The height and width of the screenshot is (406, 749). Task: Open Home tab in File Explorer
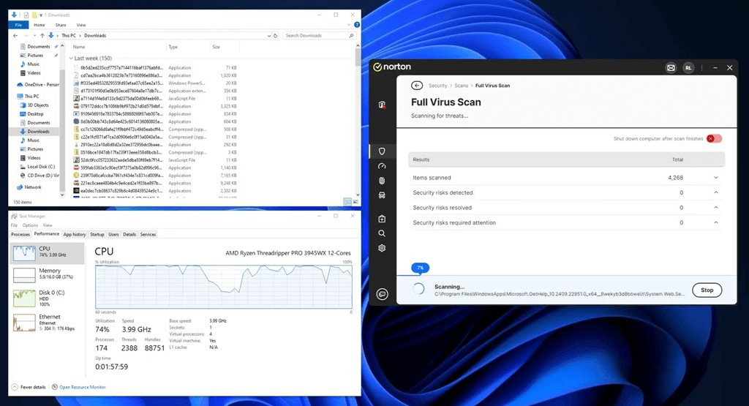[x=39, y=25]
